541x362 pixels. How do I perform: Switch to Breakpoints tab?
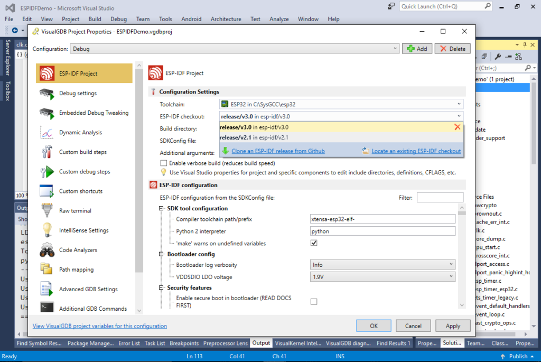point(184,343)
